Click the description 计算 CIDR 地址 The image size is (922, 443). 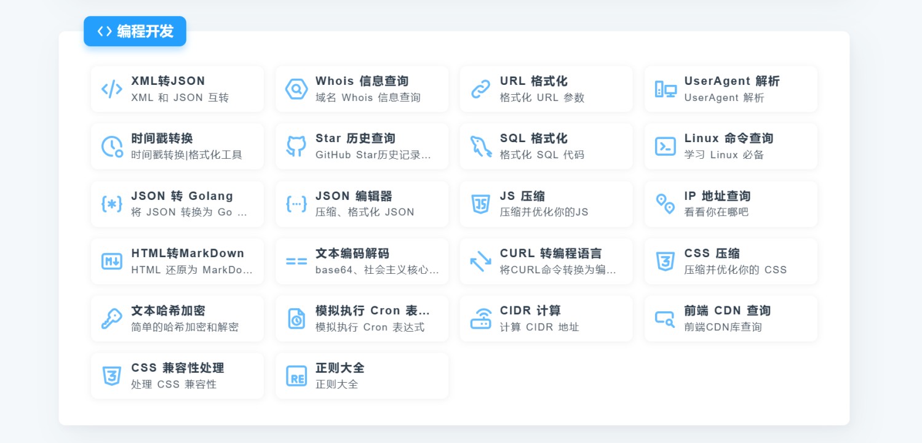tap(539, 327)
